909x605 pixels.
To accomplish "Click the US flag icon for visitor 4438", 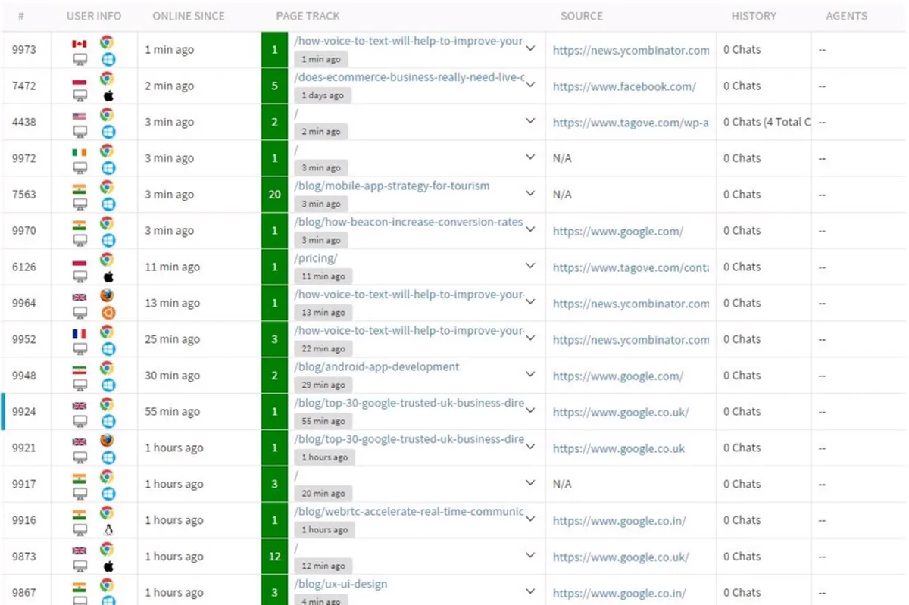I will click(80, 116).
